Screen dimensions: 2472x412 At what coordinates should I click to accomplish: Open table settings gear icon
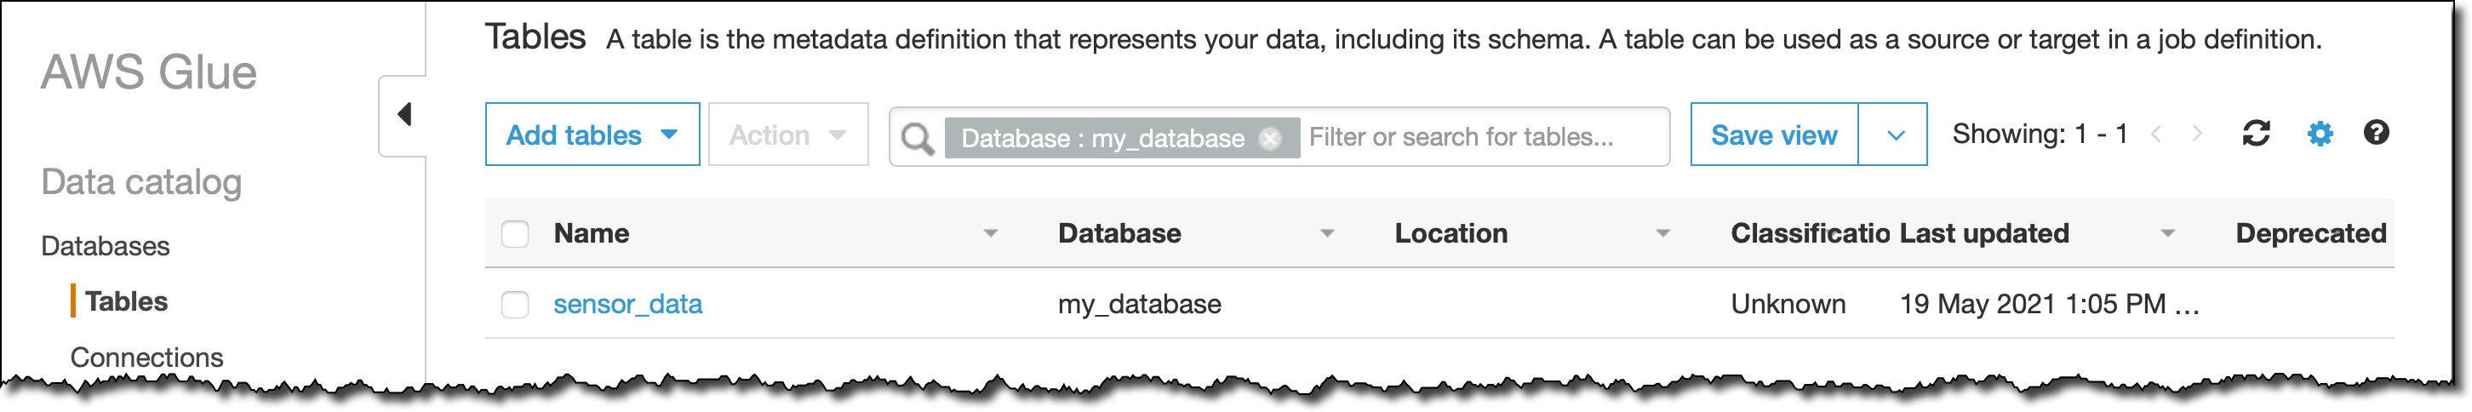point(2320,134)
